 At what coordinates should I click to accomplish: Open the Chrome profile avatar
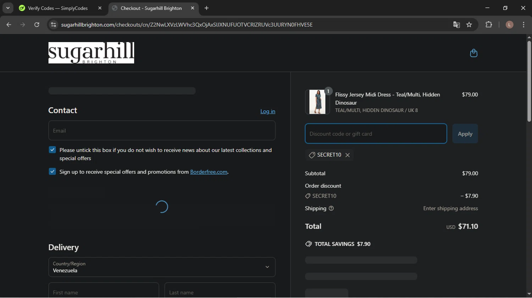tap(509, 25)
